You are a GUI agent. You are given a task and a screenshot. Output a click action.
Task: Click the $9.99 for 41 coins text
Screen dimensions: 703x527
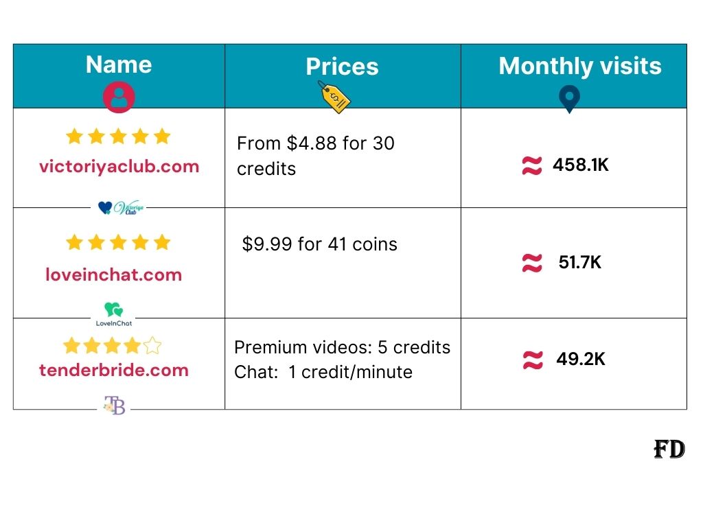(320, 244)
